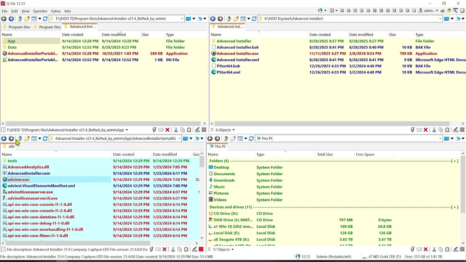Paste using clipboard icon in top-left status bar
466x262 pixels.
189,130
